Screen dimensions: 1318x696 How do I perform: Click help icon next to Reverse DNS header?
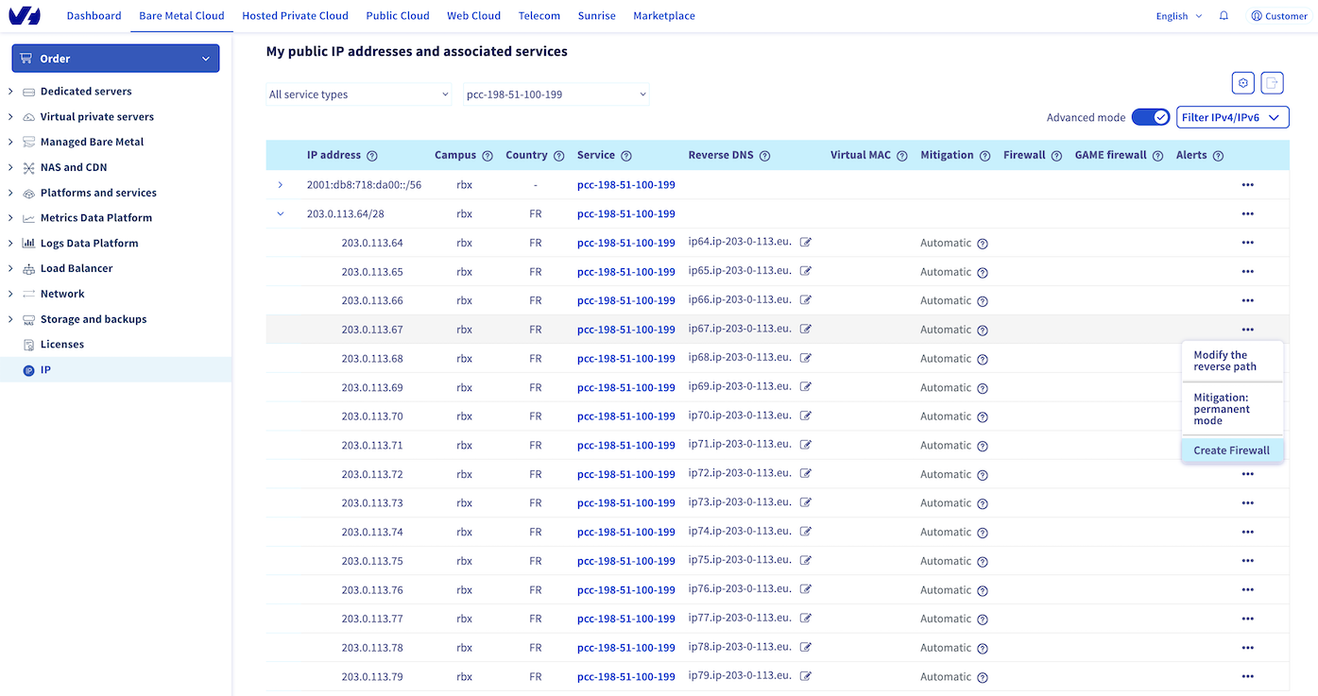[764, 156]
